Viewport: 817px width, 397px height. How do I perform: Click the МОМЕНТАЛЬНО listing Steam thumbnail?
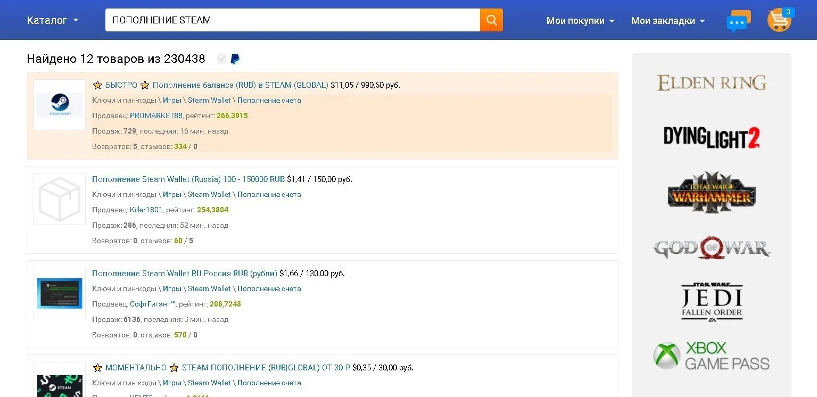click(60, 380)
